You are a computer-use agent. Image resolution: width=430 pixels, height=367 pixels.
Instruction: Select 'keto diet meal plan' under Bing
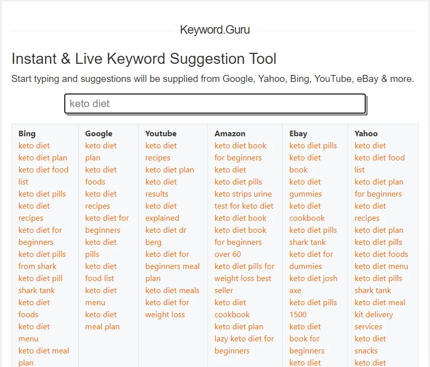tap(44, 356)
